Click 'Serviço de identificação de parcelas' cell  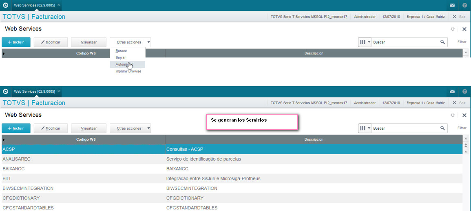(314, 159)
